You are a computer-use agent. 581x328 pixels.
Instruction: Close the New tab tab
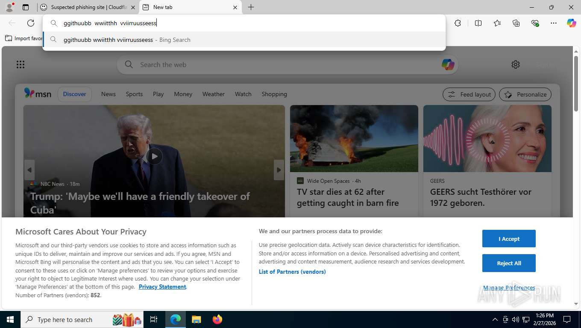[x=235, y=7]
